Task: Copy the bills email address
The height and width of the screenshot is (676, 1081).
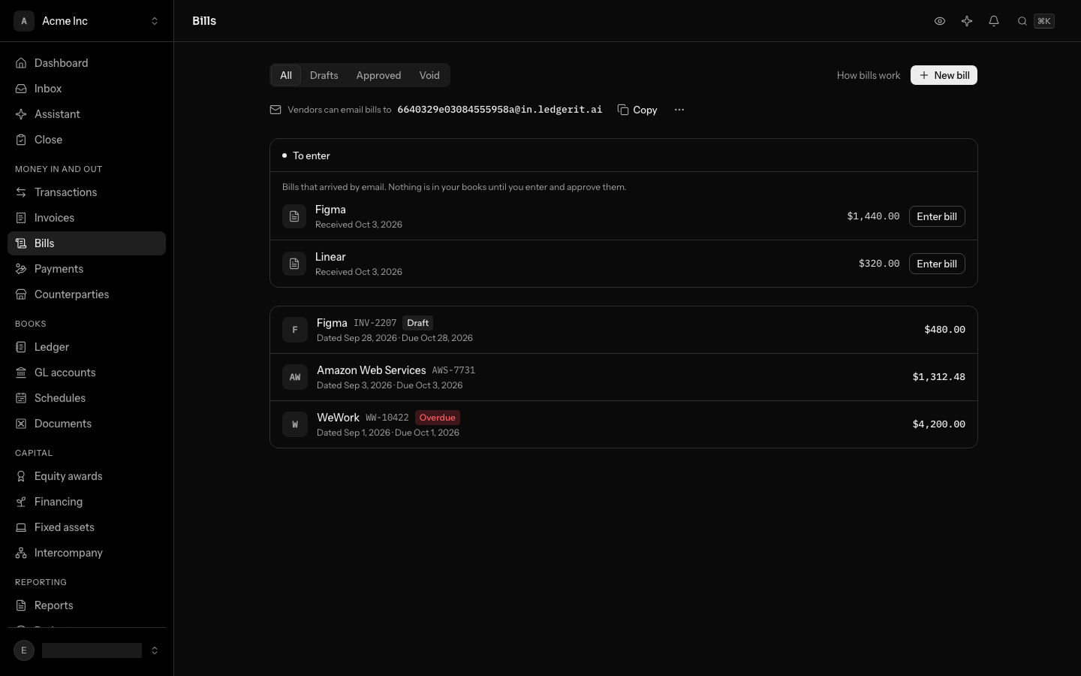Action: [x=637, y=110]
